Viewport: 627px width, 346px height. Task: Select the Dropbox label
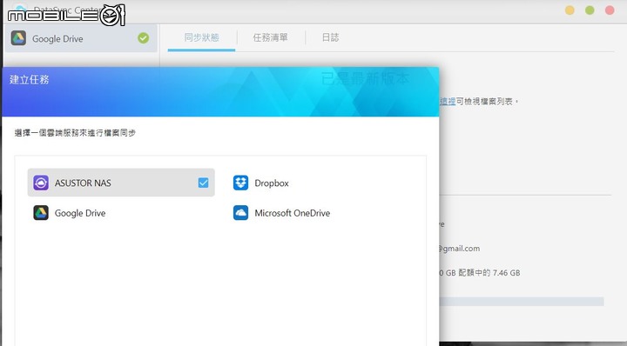click(x=272, y=183)
